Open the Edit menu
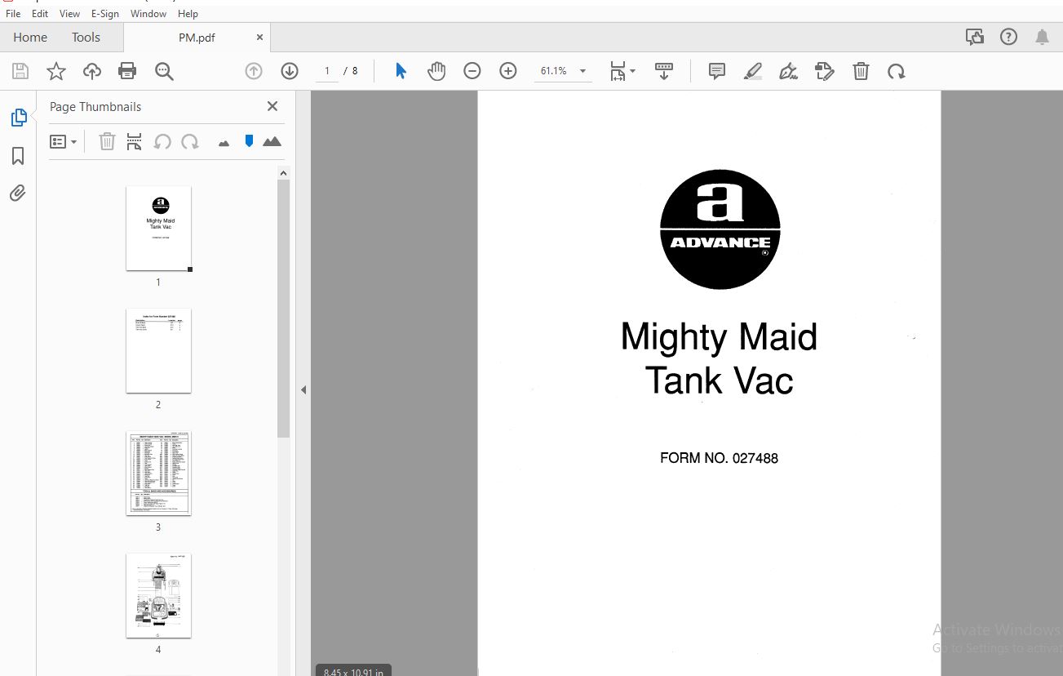 40,13
